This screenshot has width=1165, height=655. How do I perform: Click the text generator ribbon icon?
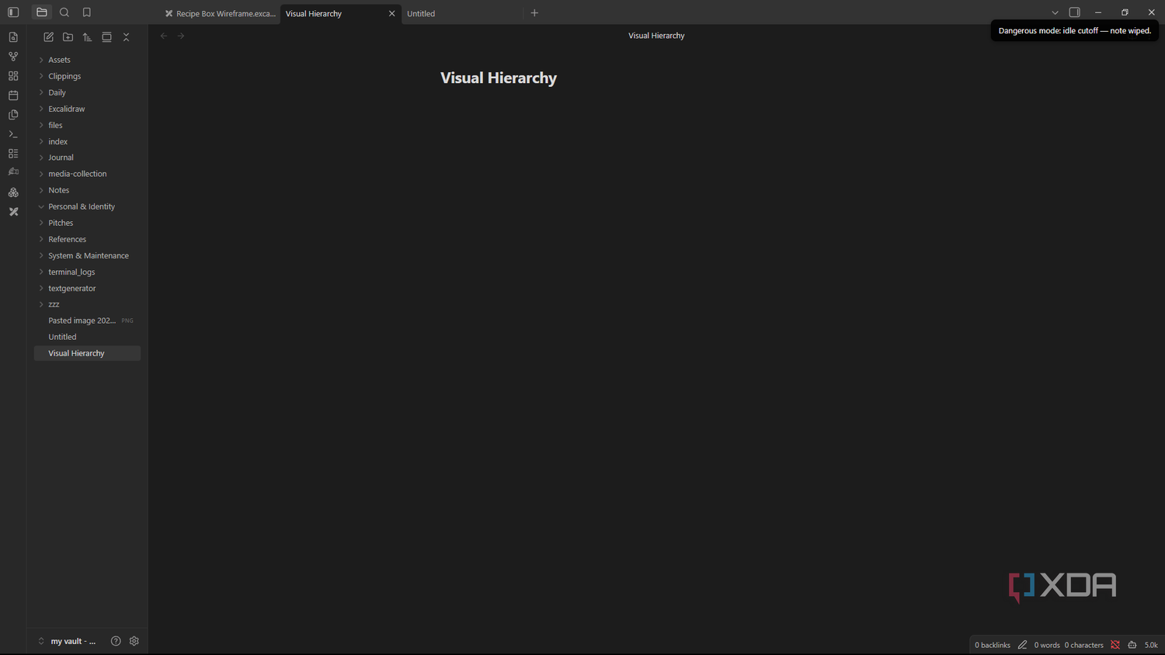[x=13, y=172]
